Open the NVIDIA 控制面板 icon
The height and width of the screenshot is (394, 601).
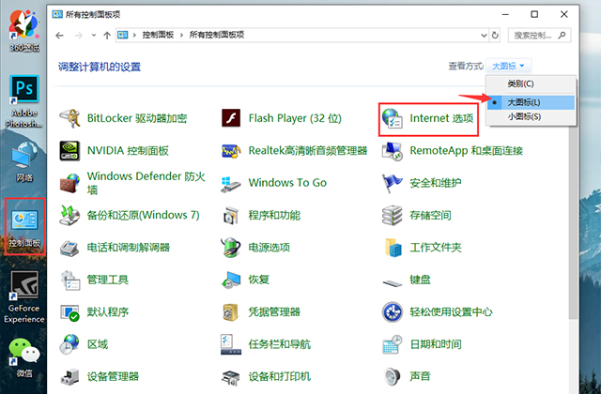point(69,150)
